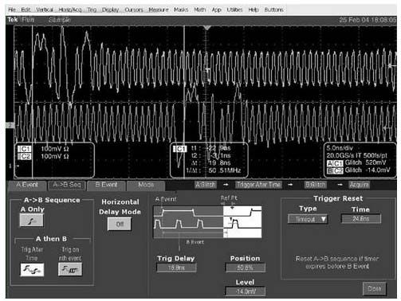The width and height of the screenshot is (401, 301).
Task: Toggle Horizontal Delay Mode Off button
Action: [x=120, y=224]
